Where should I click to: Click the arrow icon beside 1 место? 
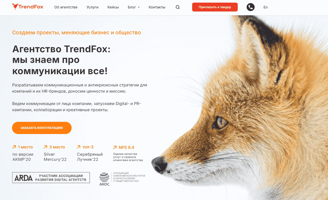pyautogui.click(x=14, y=147)
